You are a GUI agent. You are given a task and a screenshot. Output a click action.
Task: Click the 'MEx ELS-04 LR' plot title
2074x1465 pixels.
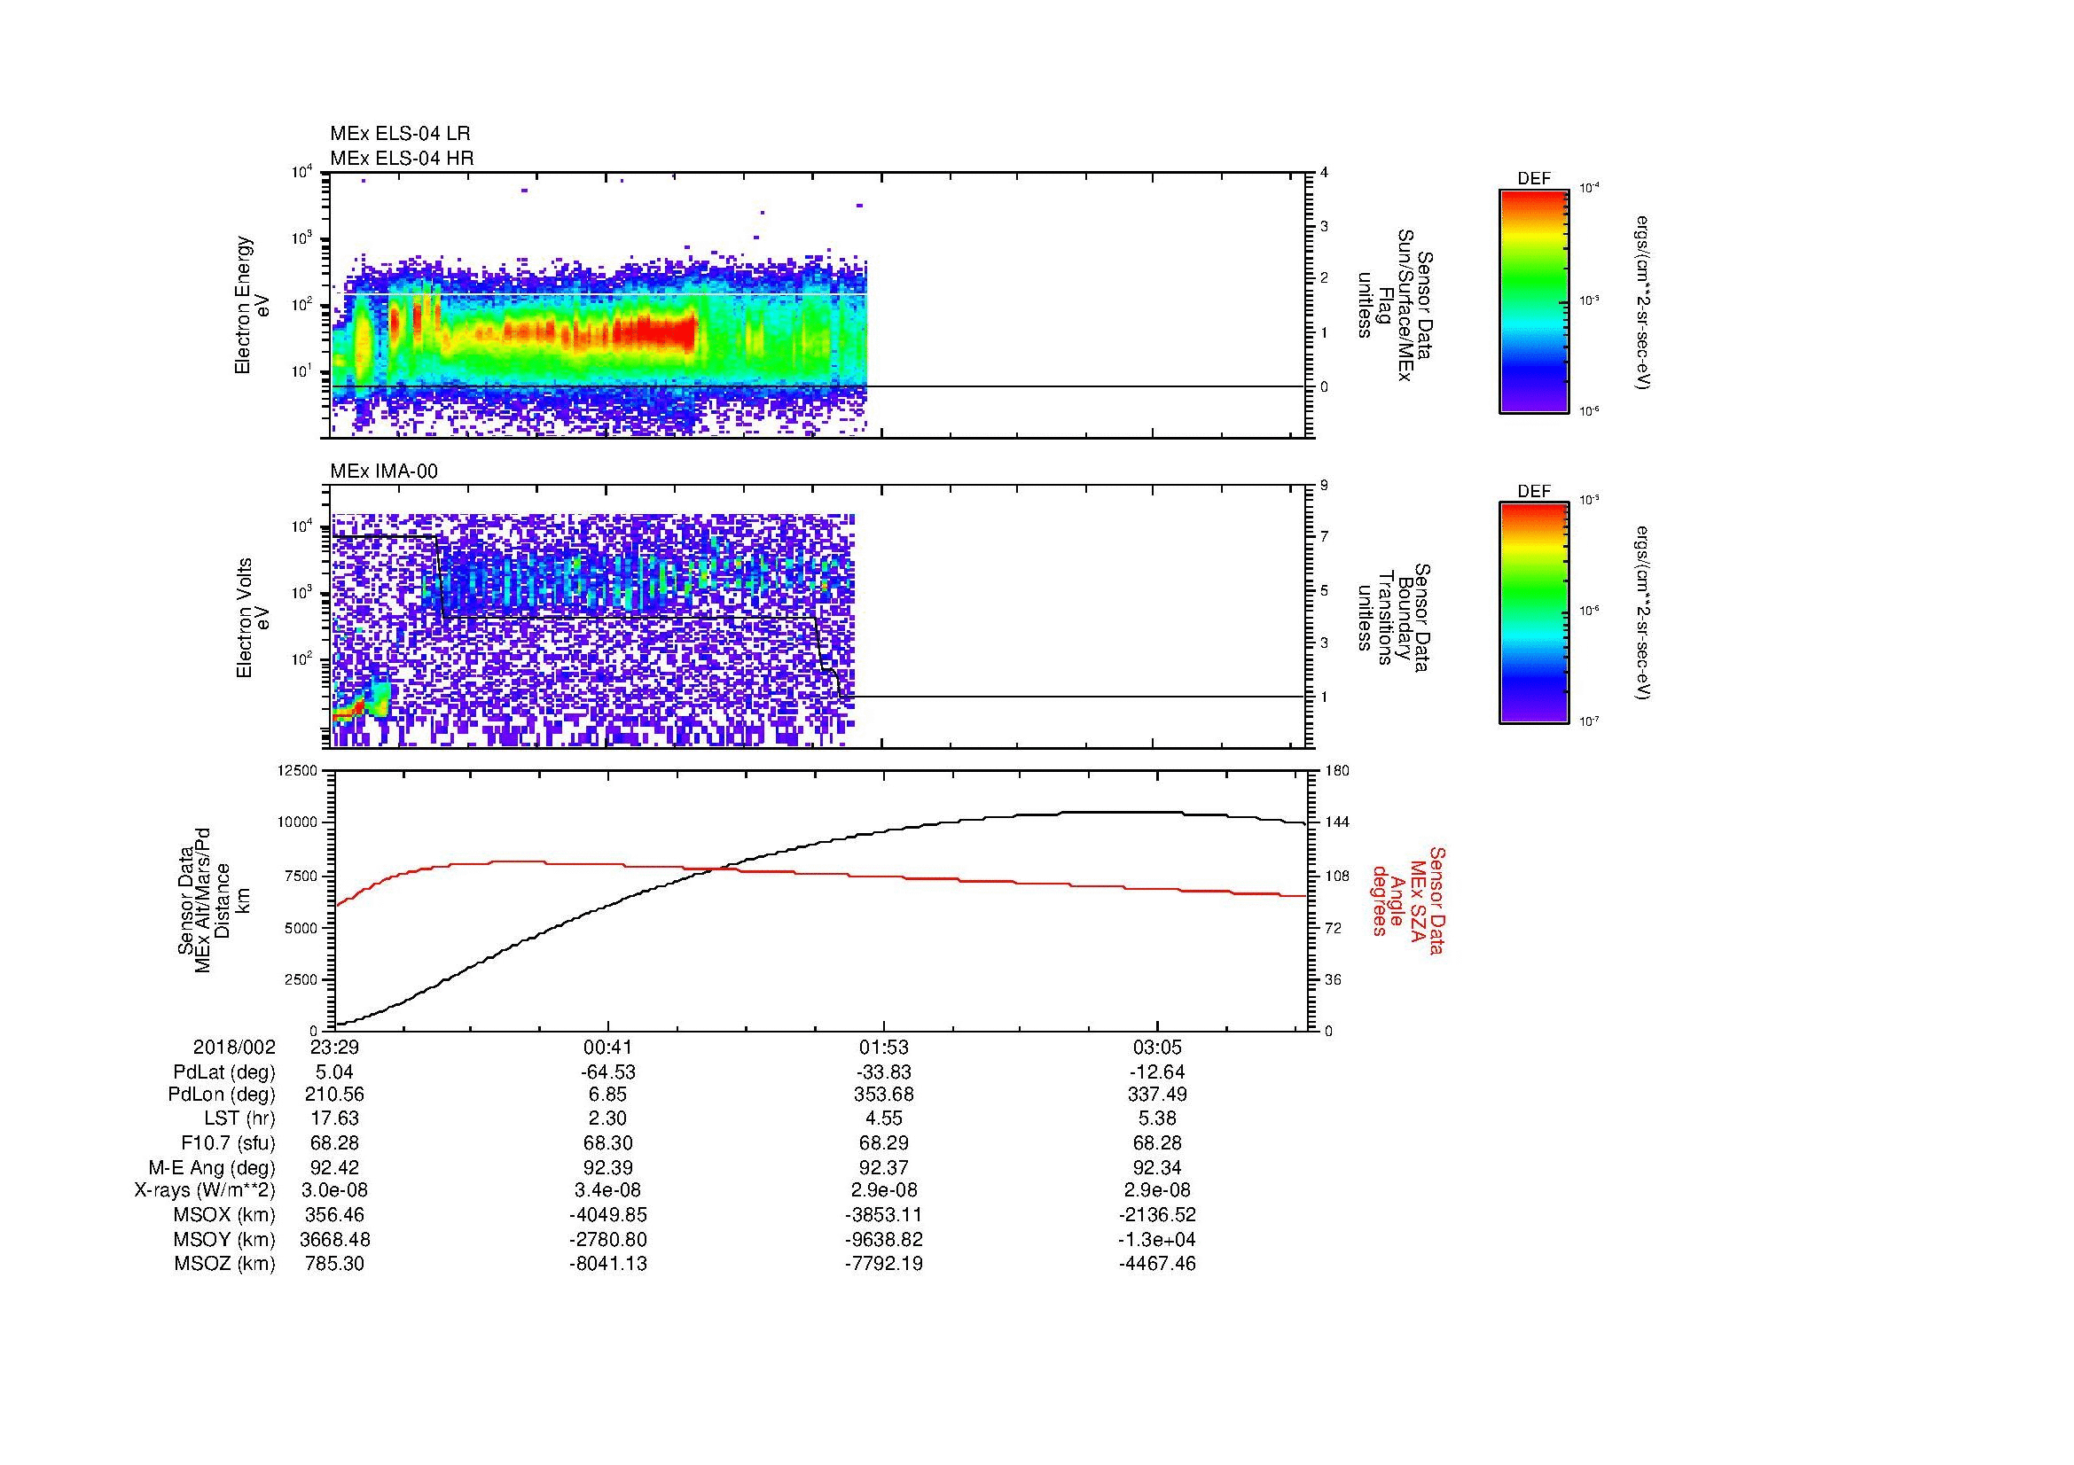pyautogui.click(x=400, y=134)
